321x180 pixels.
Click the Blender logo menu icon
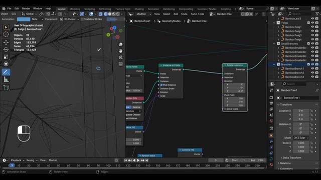[x=4, y=8]
